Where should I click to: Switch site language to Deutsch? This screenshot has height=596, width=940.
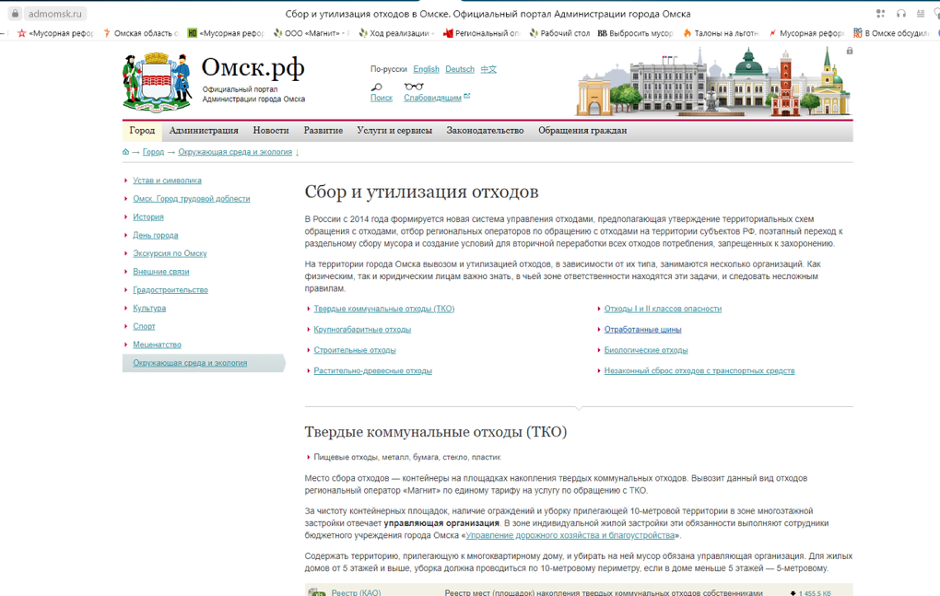460,69
